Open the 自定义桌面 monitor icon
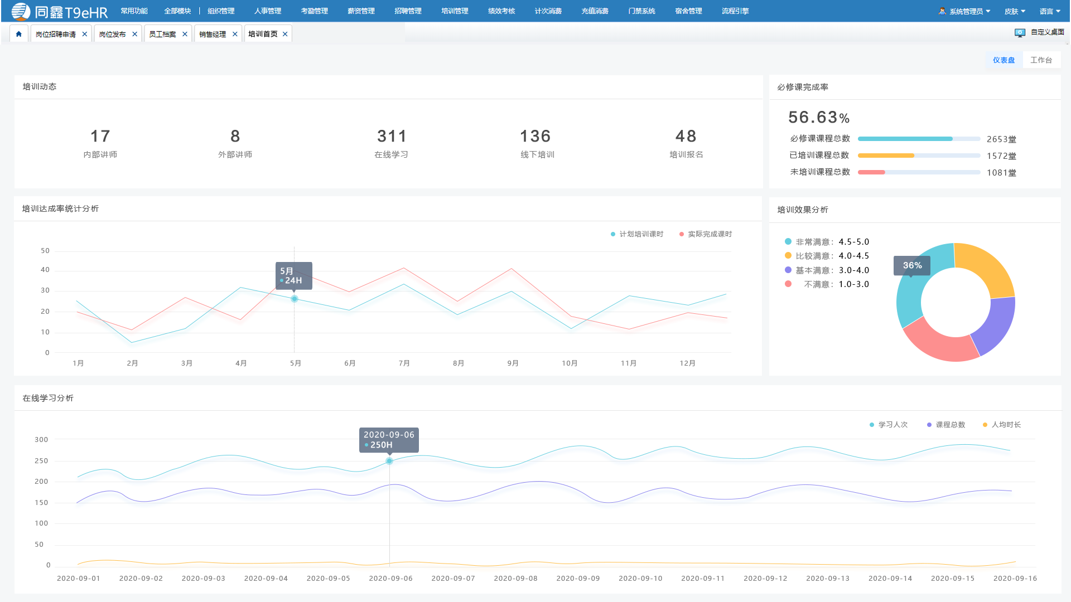This screenshot has height=602, width=1071. point(1020,33)
